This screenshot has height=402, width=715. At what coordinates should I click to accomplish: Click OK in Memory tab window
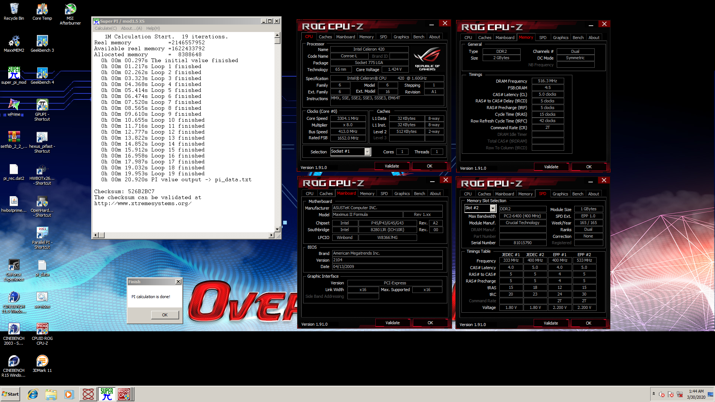pyautogui.click(x=589, y=167)
